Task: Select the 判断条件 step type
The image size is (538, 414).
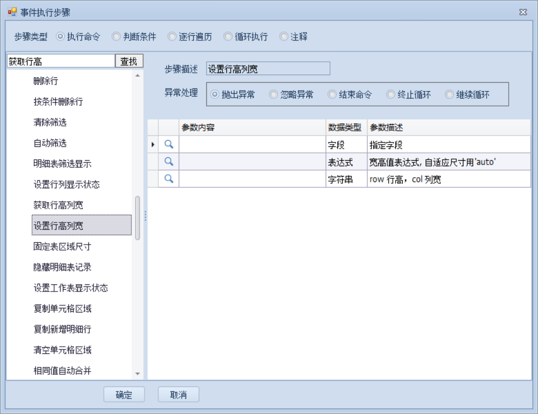Action: (116, 37)
